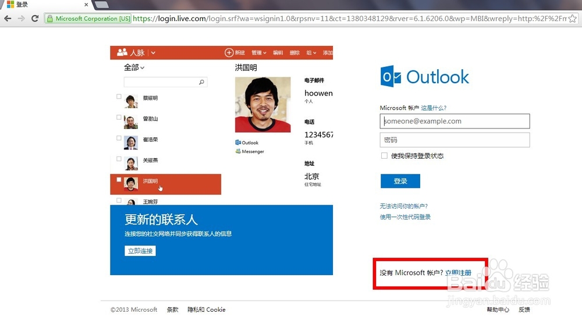
Task: Click the someone@example.com email field
Action: click(455, 121)
